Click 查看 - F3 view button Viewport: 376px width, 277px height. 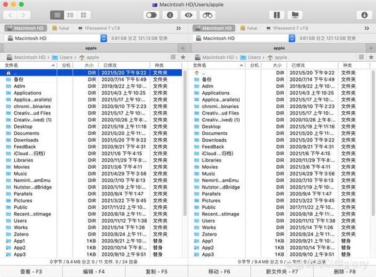(31, 271)
